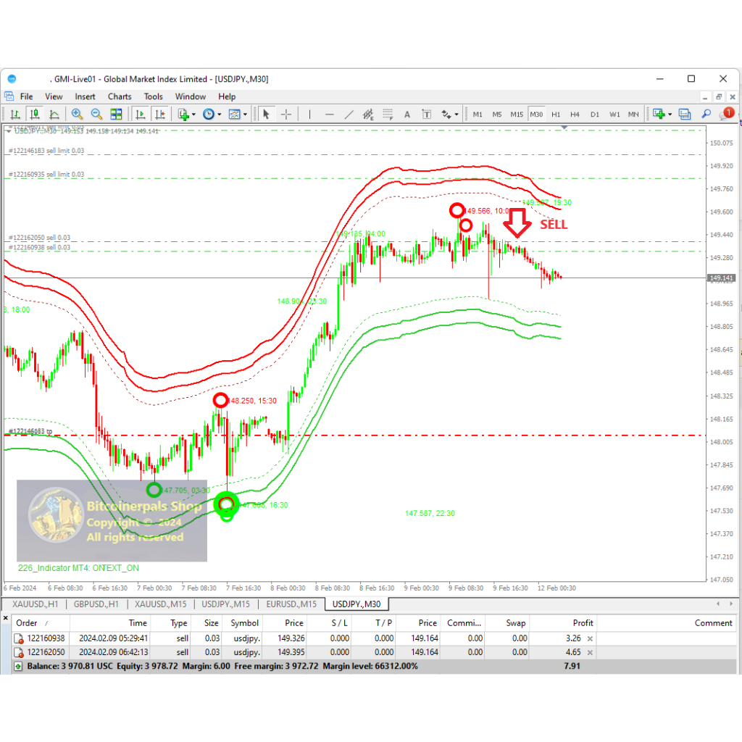
Task: Open the templates dropdown arrow
Action: (x=245, y=114)
